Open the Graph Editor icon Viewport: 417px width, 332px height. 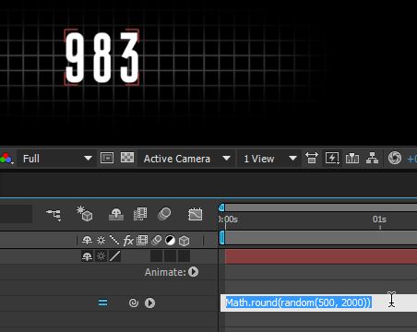point(196,214)
